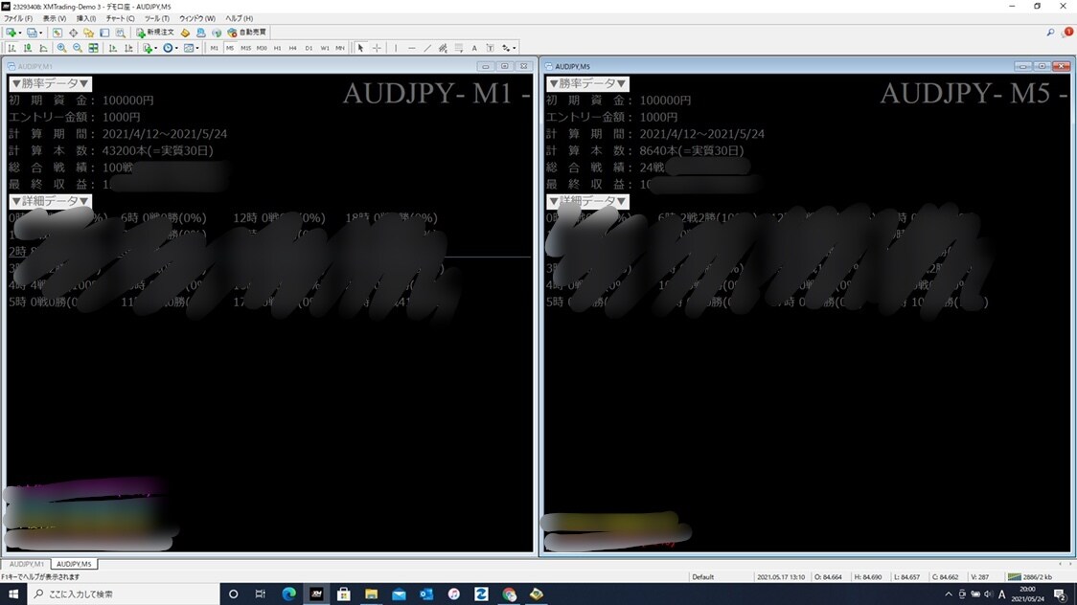This screenshot has height=605, width=1077.
Task: Focus the Windows search box ここに入力して検索
Action: tap(123, 594)
